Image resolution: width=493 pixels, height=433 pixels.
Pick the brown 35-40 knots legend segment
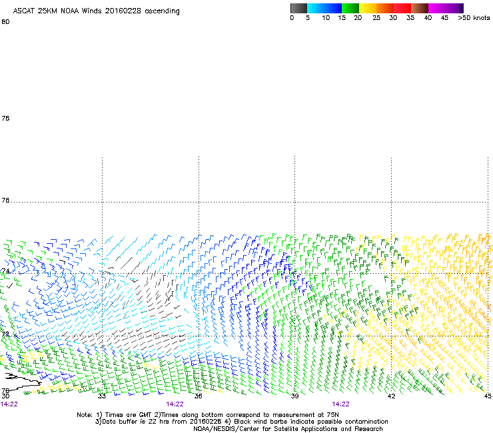(420, 8)
